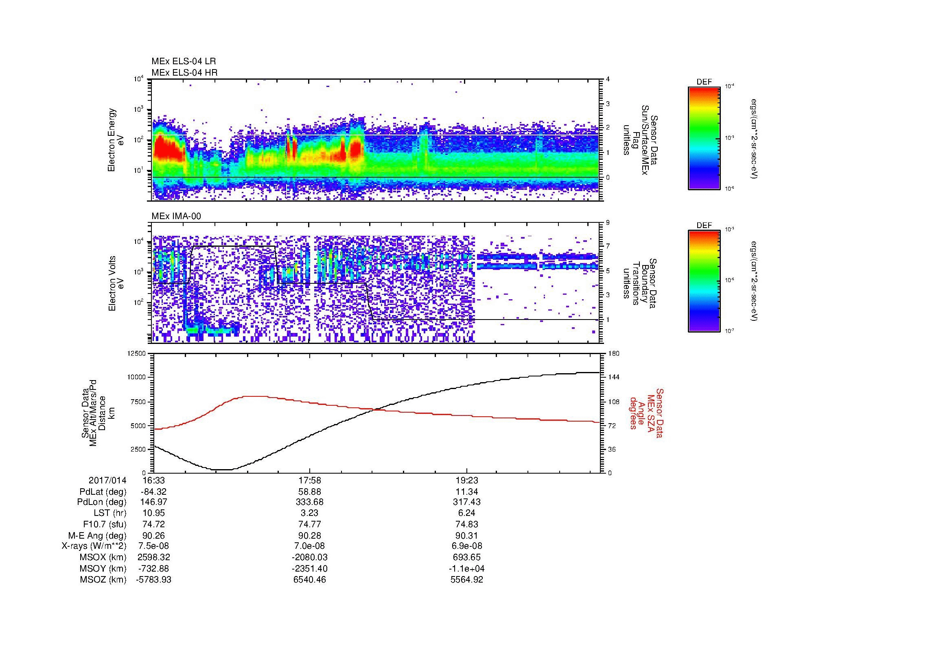Click the PdLon value 333.68
Image resolution: width=952 pixels, height=672 pixels.
310,502
